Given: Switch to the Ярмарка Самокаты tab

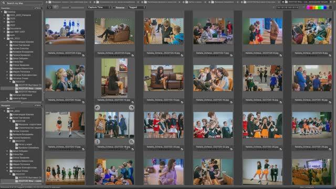Looking at the screenshot, I should pos(223,2).
